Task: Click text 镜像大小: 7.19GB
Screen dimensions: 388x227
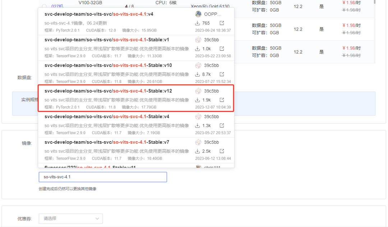Action: click(x=144, y=133)
